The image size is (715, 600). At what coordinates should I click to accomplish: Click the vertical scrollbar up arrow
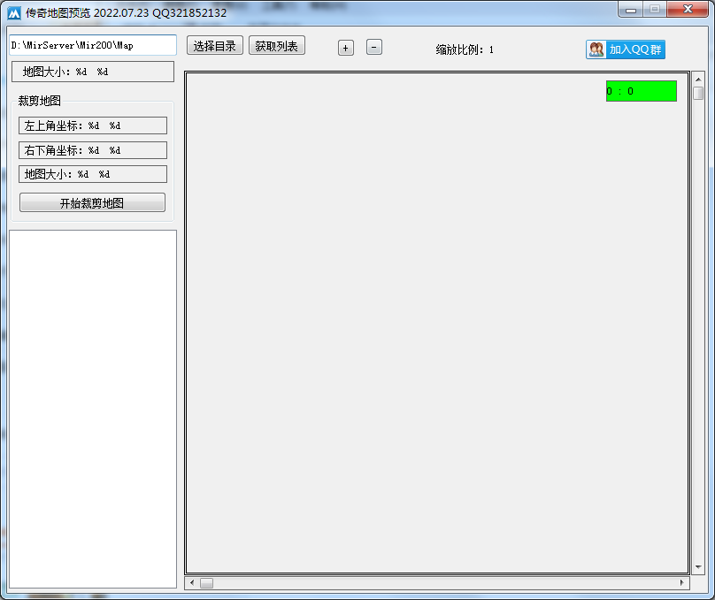(698, 80)
